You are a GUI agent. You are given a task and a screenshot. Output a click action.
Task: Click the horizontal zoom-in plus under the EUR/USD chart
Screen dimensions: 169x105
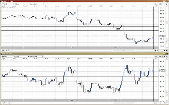[x=165, y=50]
